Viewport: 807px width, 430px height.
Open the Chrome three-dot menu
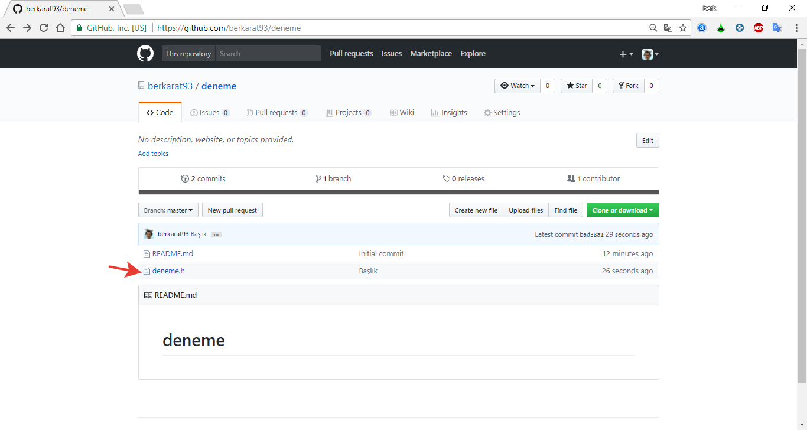pos(796,28)
